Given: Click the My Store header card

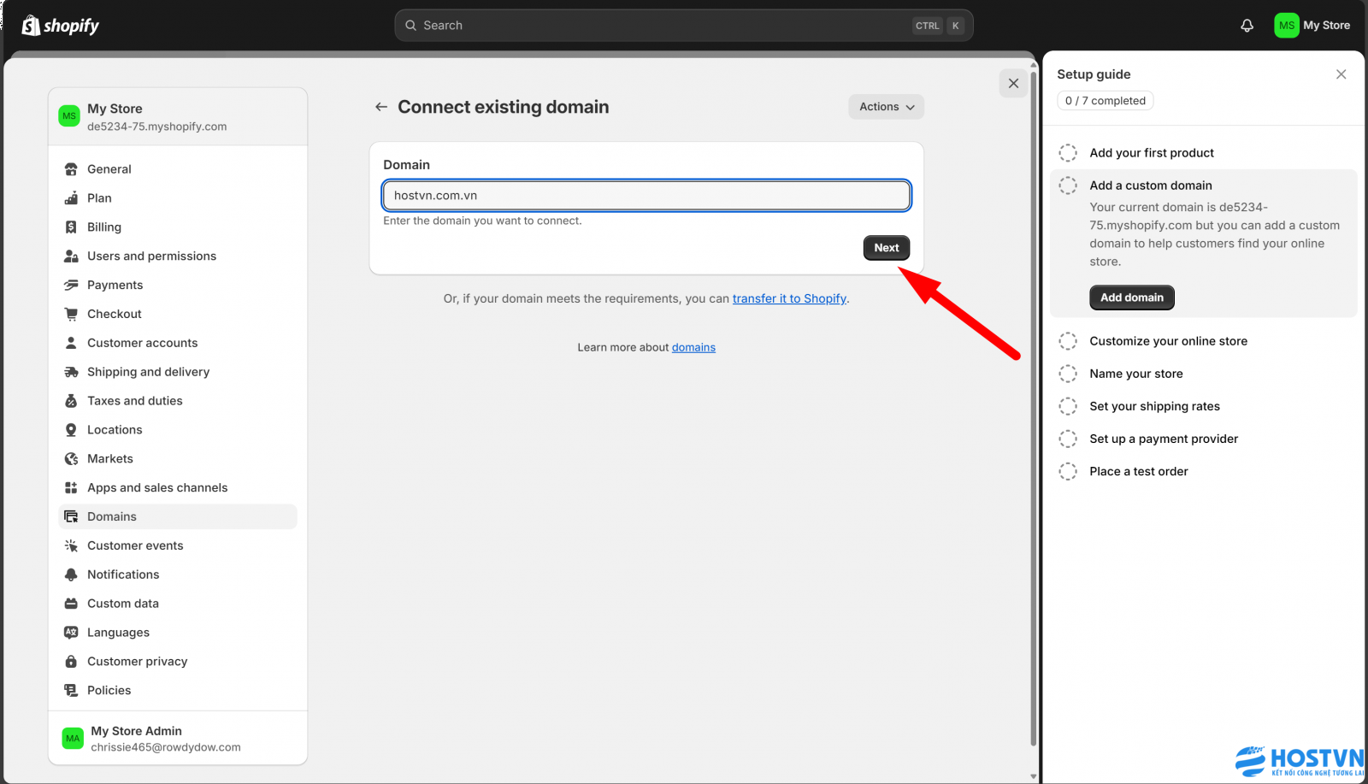Looking at the screenshot, I should pyautogui.click(x=178, y=117).
